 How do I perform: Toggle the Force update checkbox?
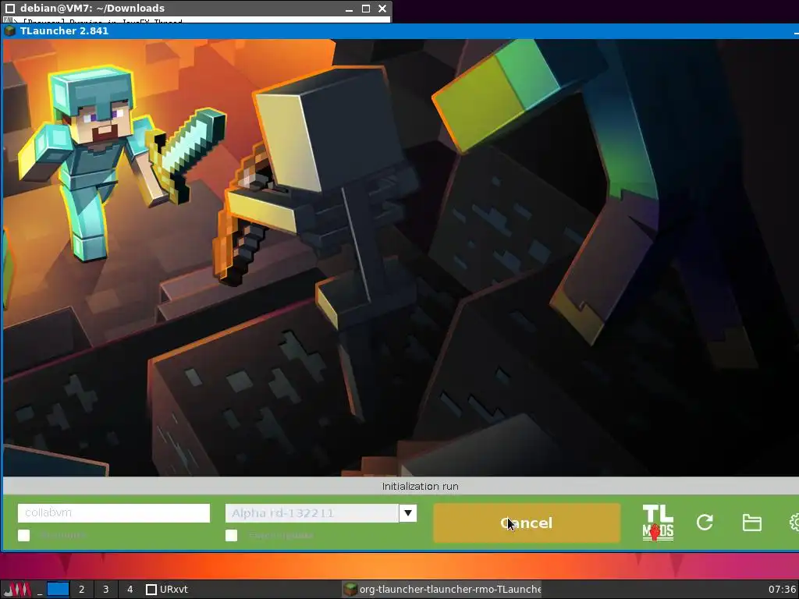click(x=231, y=535)
